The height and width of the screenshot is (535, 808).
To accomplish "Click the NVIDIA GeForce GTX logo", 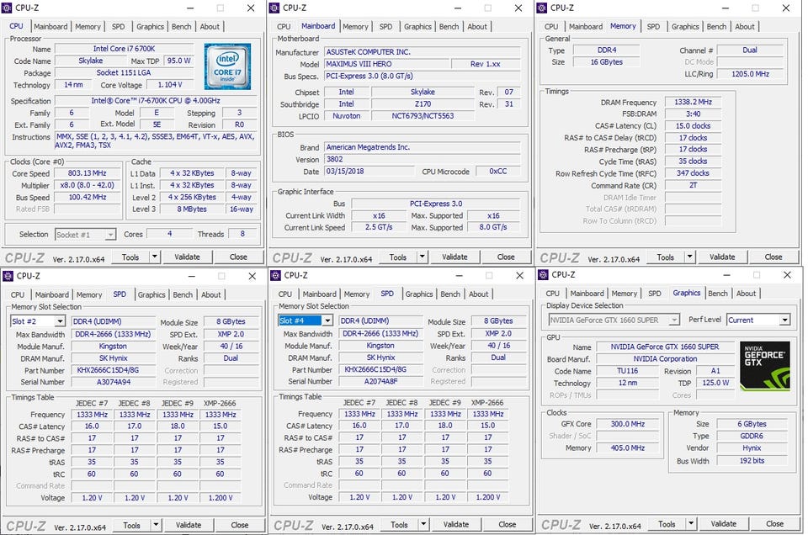I will tap(765, 364).
